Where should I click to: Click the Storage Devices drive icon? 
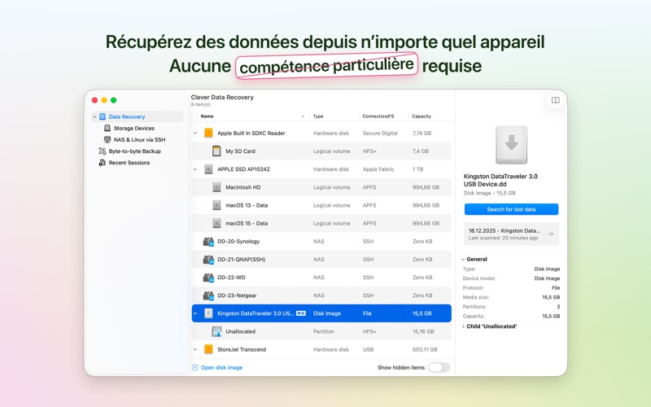tap(107, 128)
